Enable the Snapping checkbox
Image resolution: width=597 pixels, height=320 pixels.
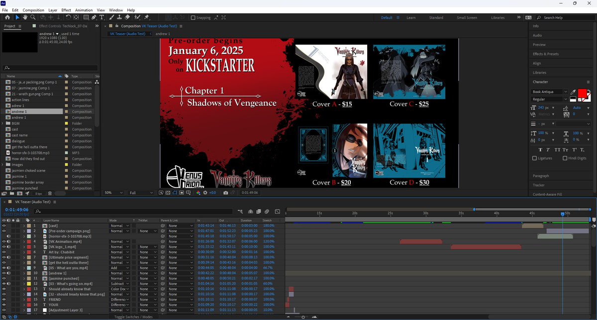193,18
